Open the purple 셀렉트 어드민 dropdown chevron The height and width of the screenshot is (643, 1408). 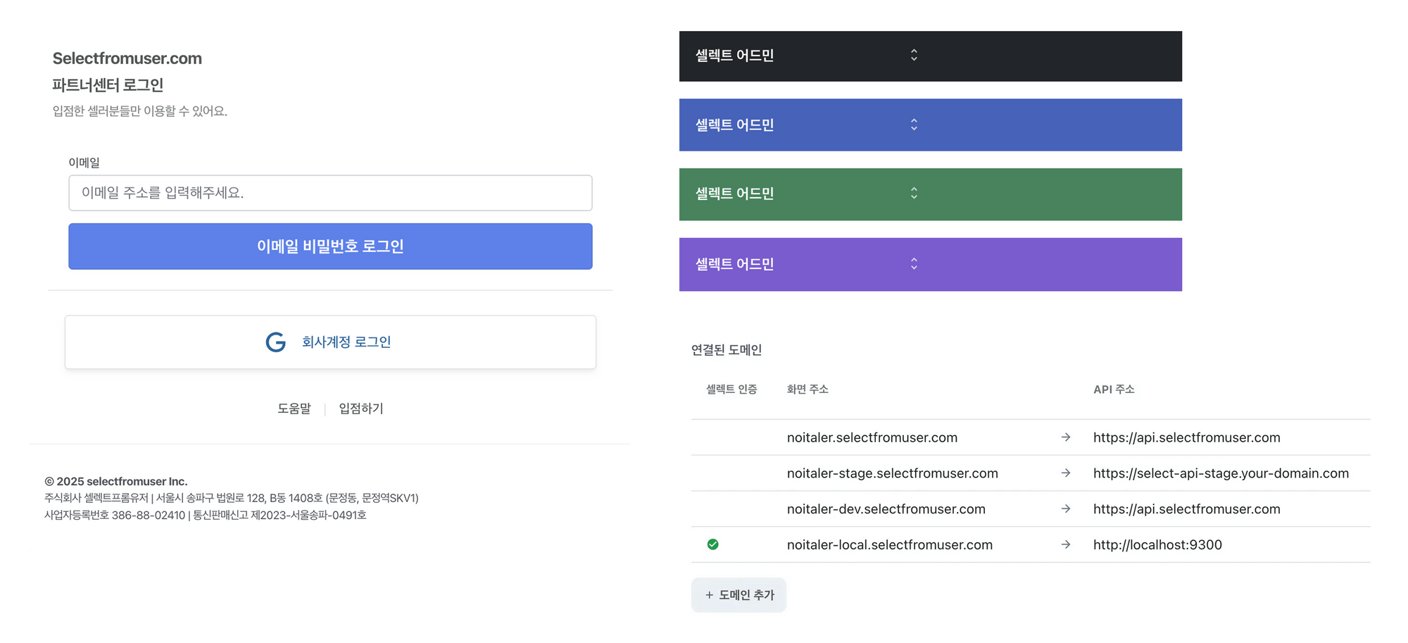point(914,264)
